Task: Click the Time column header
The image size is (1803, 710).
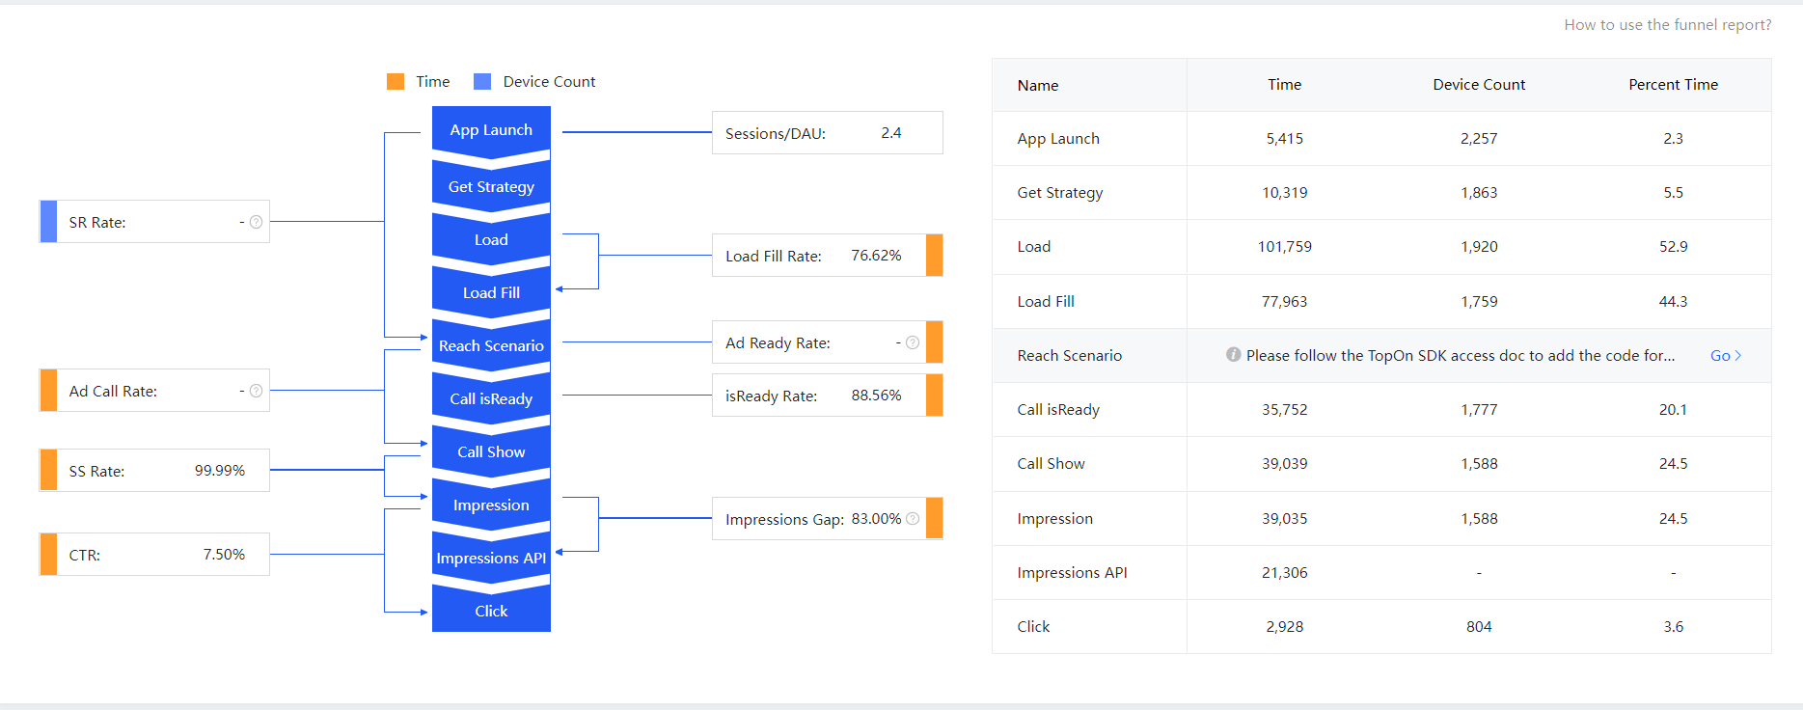Action: 1285,85
